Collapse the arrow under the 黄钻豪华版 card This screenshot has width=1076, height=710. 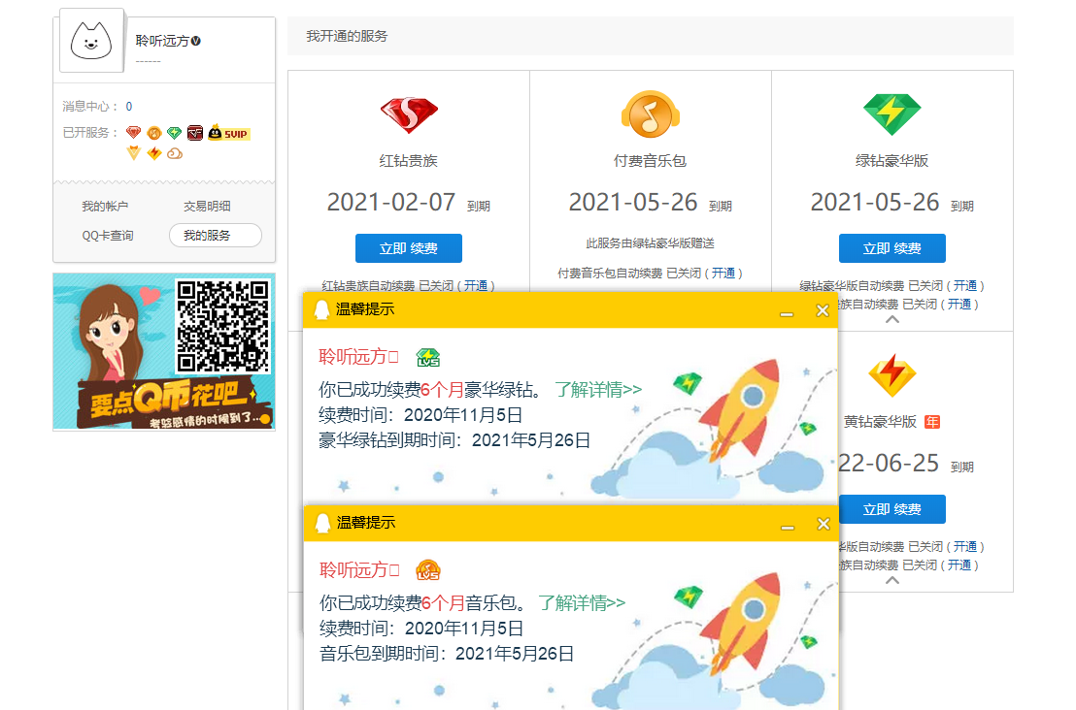click(x=892, y=580)
